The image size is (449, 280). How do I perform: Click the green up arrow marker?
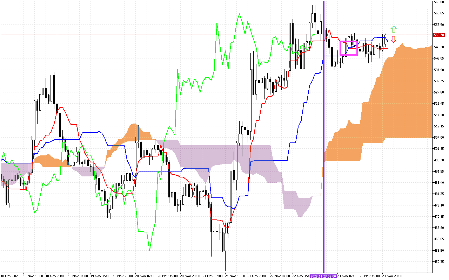click(394, 29)
